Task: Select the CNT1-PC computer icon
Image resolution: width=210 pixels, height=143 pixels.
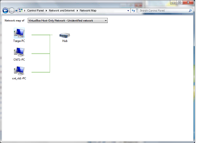Action: [19, 52]
